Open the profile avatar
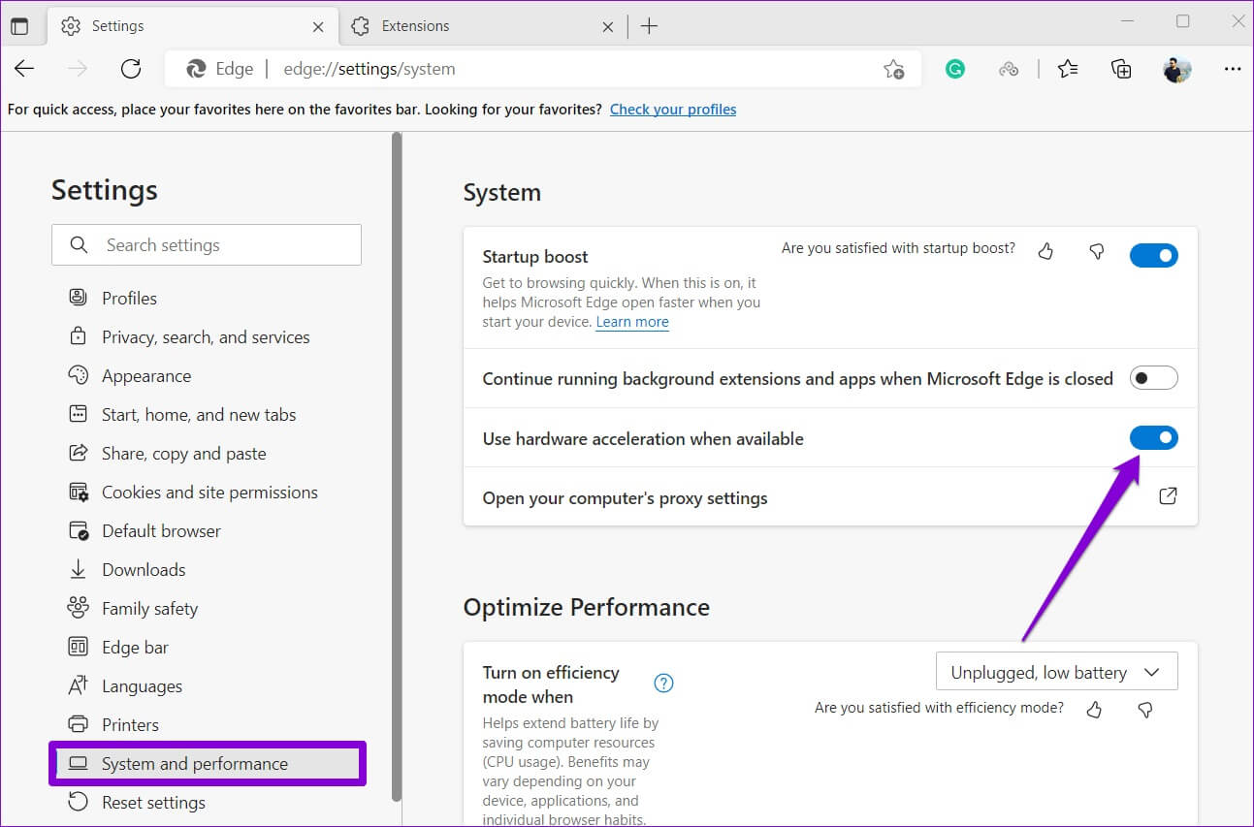Viewport: 1254px width, 827px height. pyautogui.click(x=1177, y=69)
